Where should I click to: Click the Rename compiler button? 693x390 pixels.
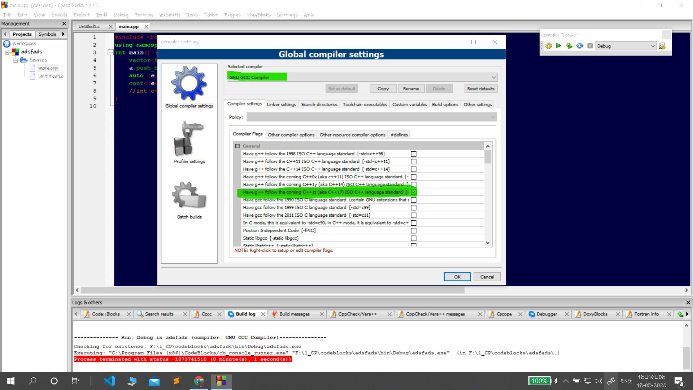(411, 89)
